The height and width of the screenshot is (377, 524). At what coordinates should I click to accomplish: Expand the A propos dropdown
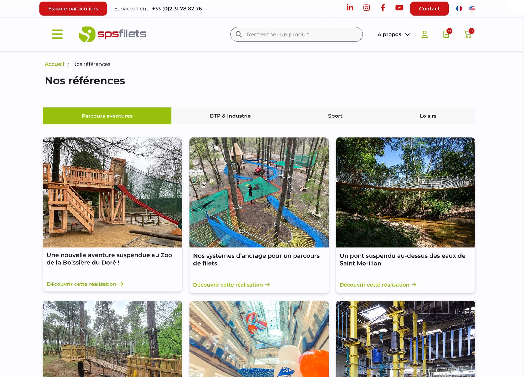pyautogui.click(x=393, y=34)
